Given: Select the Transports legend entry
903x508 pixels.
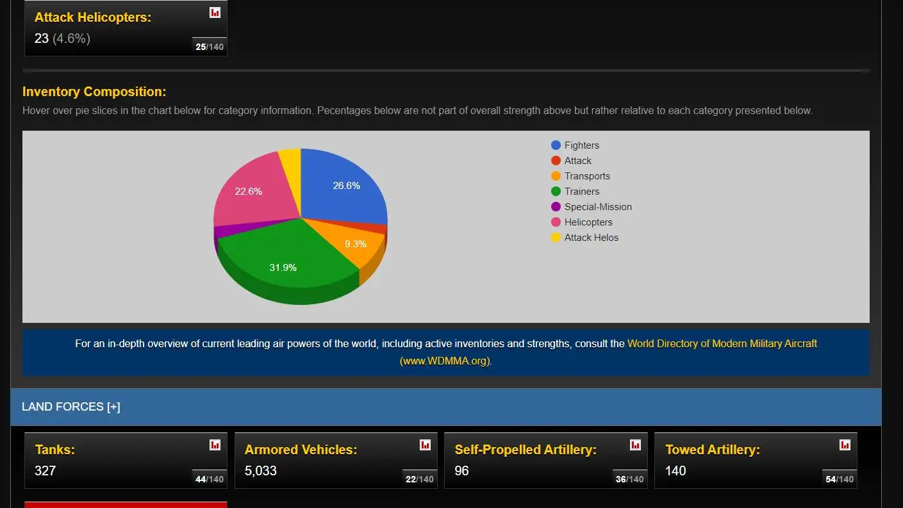Looking at the screenshot, I should [586, 176].
